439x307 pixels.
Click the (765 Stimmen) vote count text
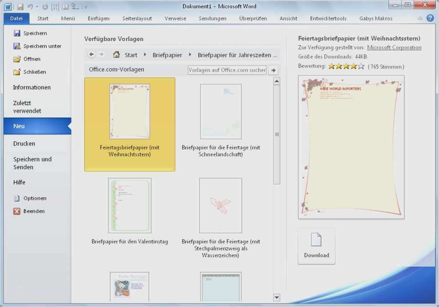click(x=386, y=67)
